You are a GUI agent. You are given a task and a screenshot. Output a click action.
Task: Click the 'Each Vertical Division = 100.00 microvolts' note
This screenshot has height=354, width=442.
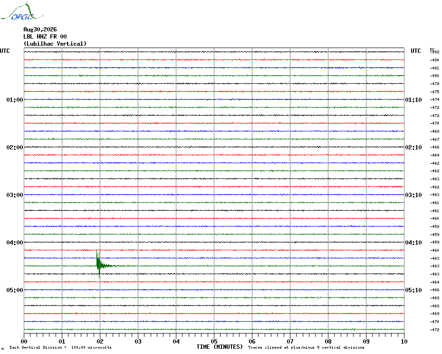pos(61,347)
